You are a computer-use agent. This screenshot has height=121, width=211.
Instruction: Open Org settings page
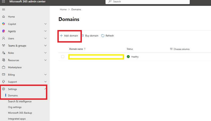15,107
